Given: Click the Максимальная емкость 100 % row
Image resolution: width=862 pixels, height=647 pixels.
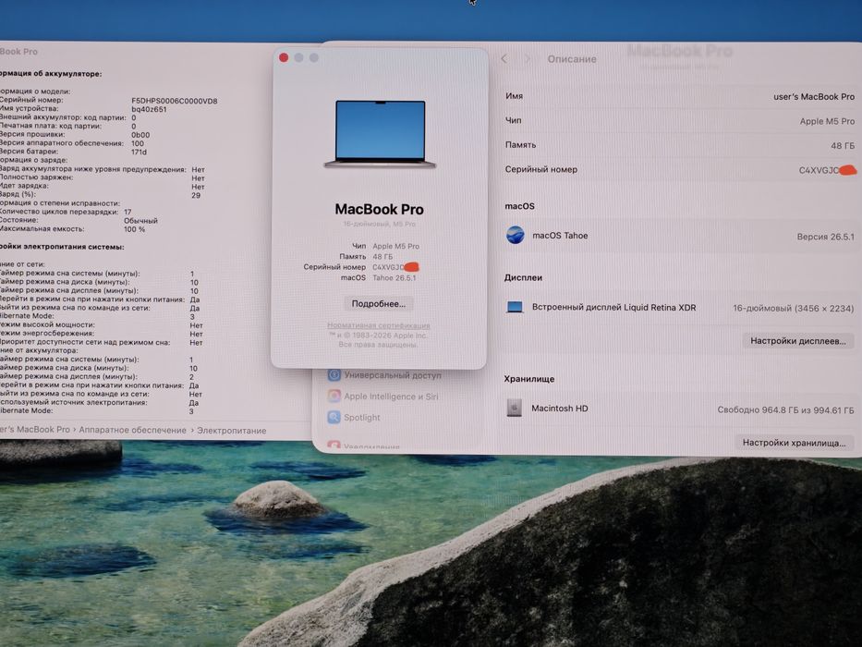Looking at the screenshot, I should [x=73, y=229].
